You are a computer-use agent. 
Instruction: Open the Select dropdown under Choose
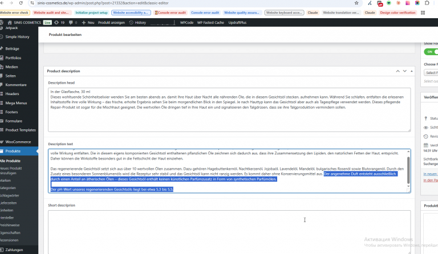click(431, 73)
